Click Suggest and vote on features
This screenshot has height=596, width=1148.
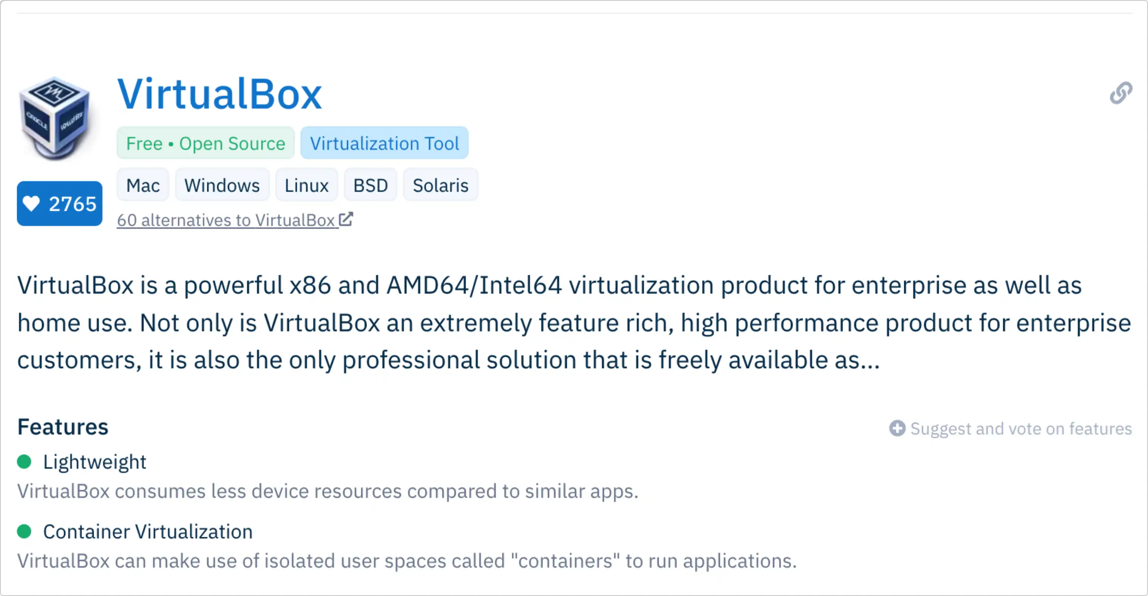click(x=1021, y=429)
